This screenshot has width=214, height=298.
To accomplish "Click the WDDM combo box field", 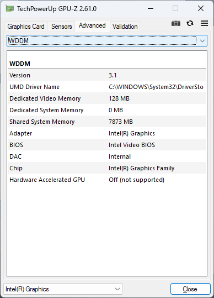I will click(x=107, y=41).
